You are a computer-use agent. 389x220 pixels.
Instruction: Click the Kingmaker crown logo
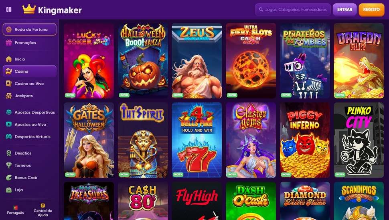point(29,9)
